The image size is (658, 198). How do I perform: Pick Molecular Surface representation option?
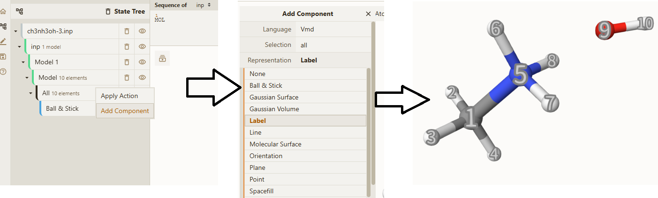pos(275,144)
